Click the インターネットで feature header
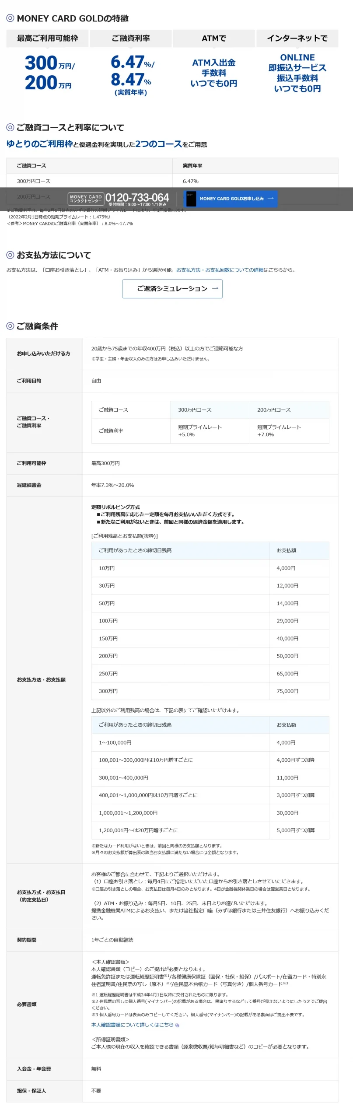 click(297, 38)
